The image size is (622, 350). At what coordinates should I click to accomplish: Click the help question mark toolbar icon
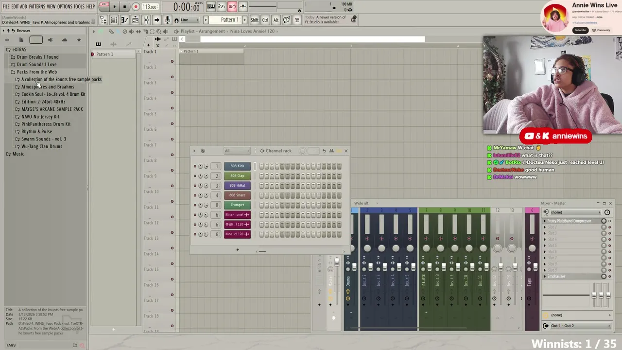click(x=287, y=20)
